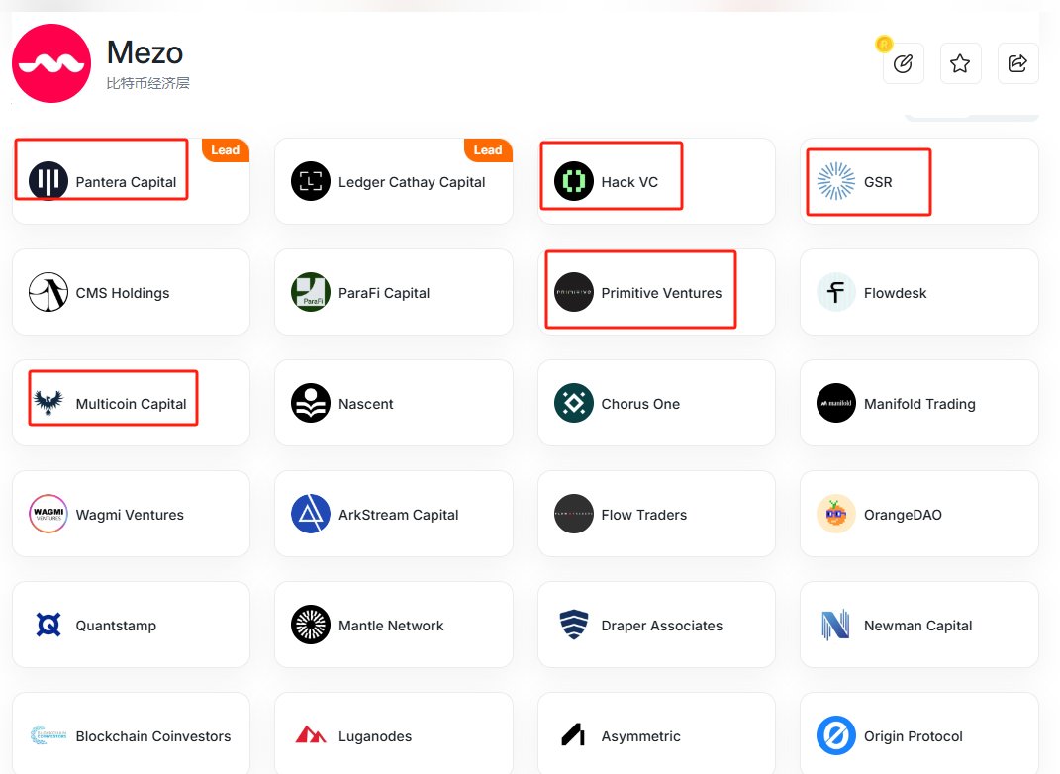The height and width of the screenshot is (774, 1060).
Task: Click the Lead badge on Ledger Cathay
Action: pyautogui.click(x=488, y=150)
